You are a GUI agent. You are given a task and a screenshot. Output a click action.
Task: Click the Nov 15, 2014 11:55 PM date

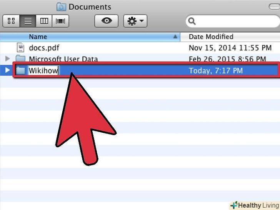pos(230,48)
